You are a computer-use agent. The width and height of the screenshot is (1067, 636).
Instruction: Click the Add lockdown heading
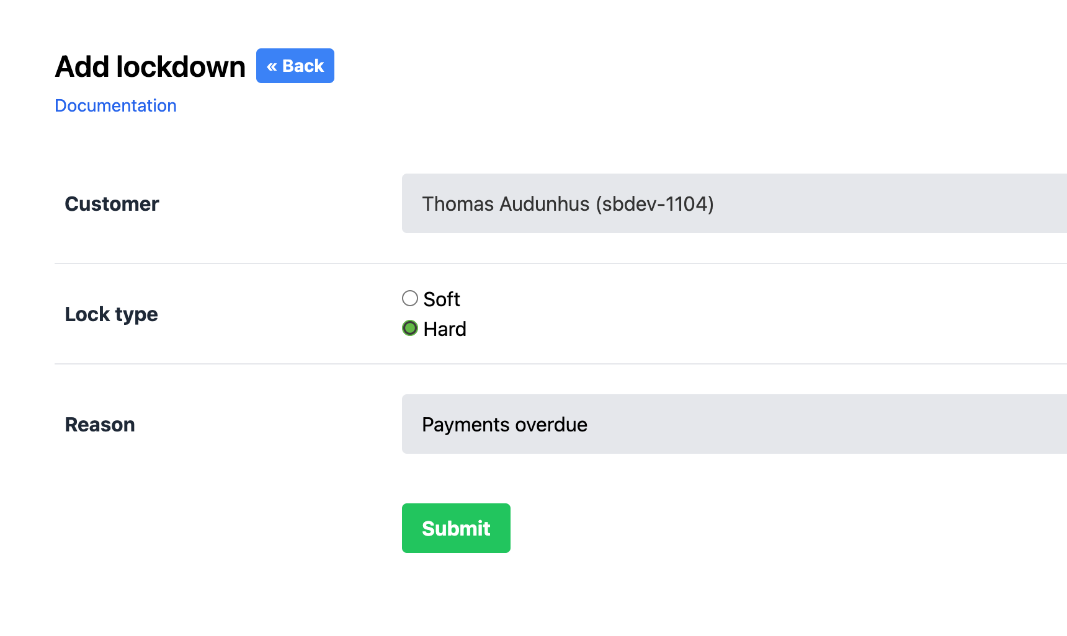point(150,66)
